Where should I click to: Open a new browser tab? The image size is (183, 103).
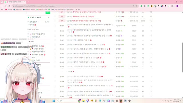(28, 2)
